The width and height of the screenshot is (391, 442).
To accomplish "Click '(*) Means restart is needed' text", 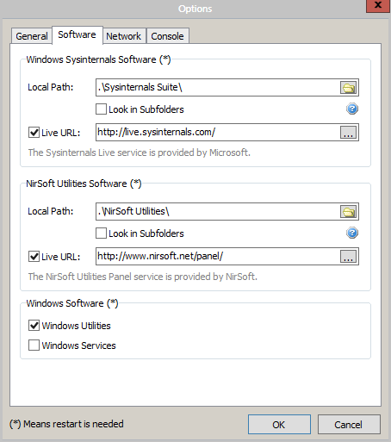I will pyautogui.click(x=66, y=424).
